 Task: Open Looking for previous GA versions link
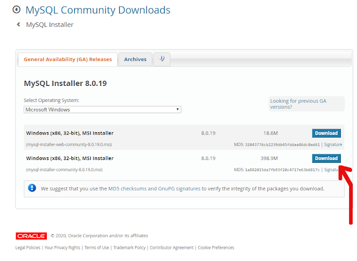(x=298, y=104)
